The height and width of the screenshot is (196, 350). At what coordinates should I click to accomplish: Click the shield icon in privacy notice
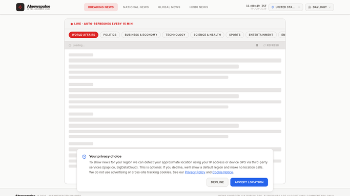point(84,157)
